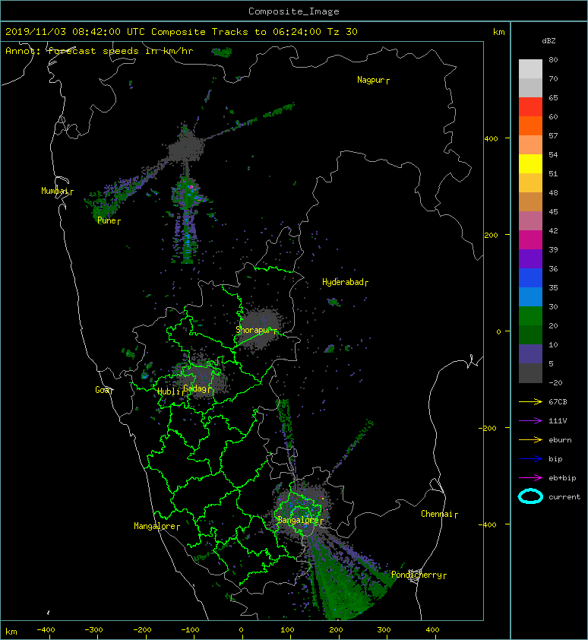Click the eb+bip legend label
This screenshot has height=640, width=588.
point(562,478)
